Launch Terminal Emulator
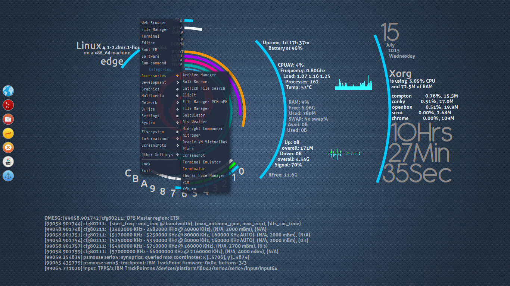This screenshot has width=510, height=286. 205,162
